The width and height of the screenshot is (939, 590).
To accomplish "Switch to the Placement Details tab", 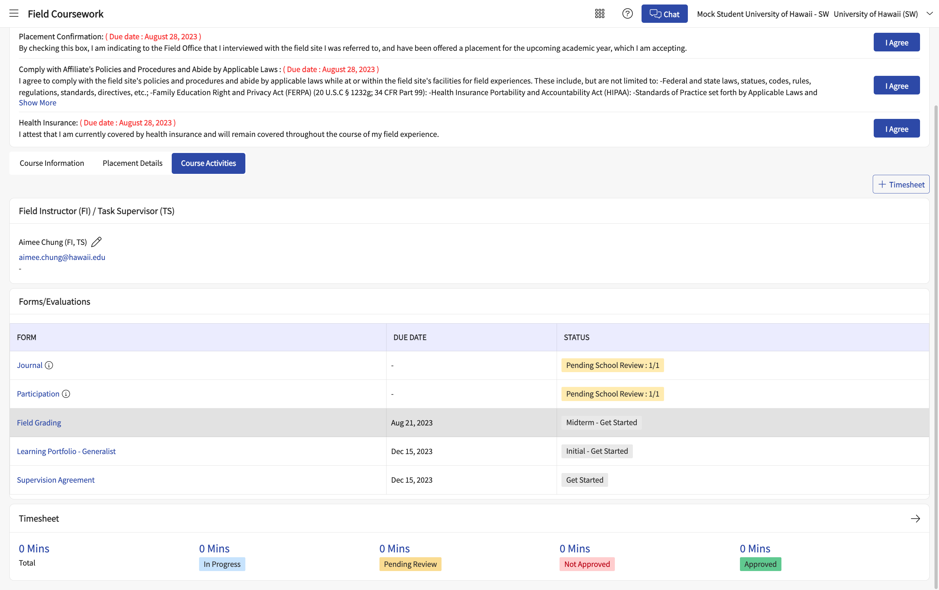I will (x=132, y=163).
